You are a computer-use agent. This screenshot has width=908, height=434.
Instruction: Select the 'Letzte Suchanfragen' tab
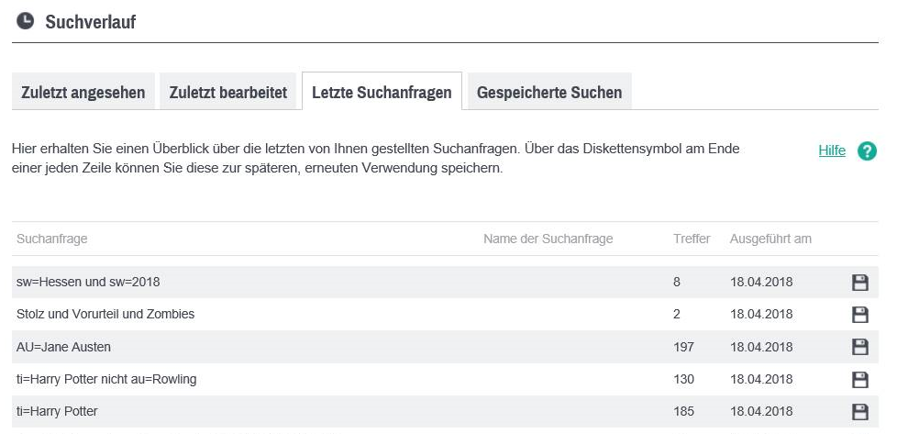(382, 93)
